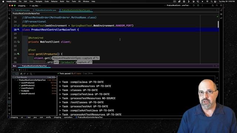Open the Notifications tool window icon
Viewport: 237px width, 133px height.
pyautogui.click(x=221, y=10)
